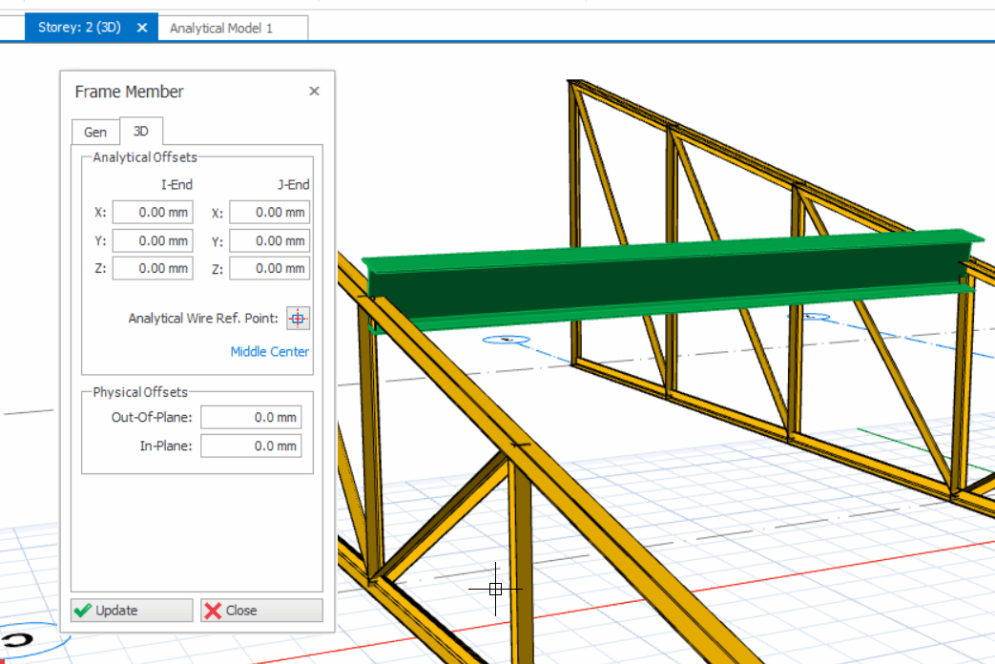This screenshot has width=995, height=664.
Task: Focus the J-End X offset field
Action: coord(270,213)
